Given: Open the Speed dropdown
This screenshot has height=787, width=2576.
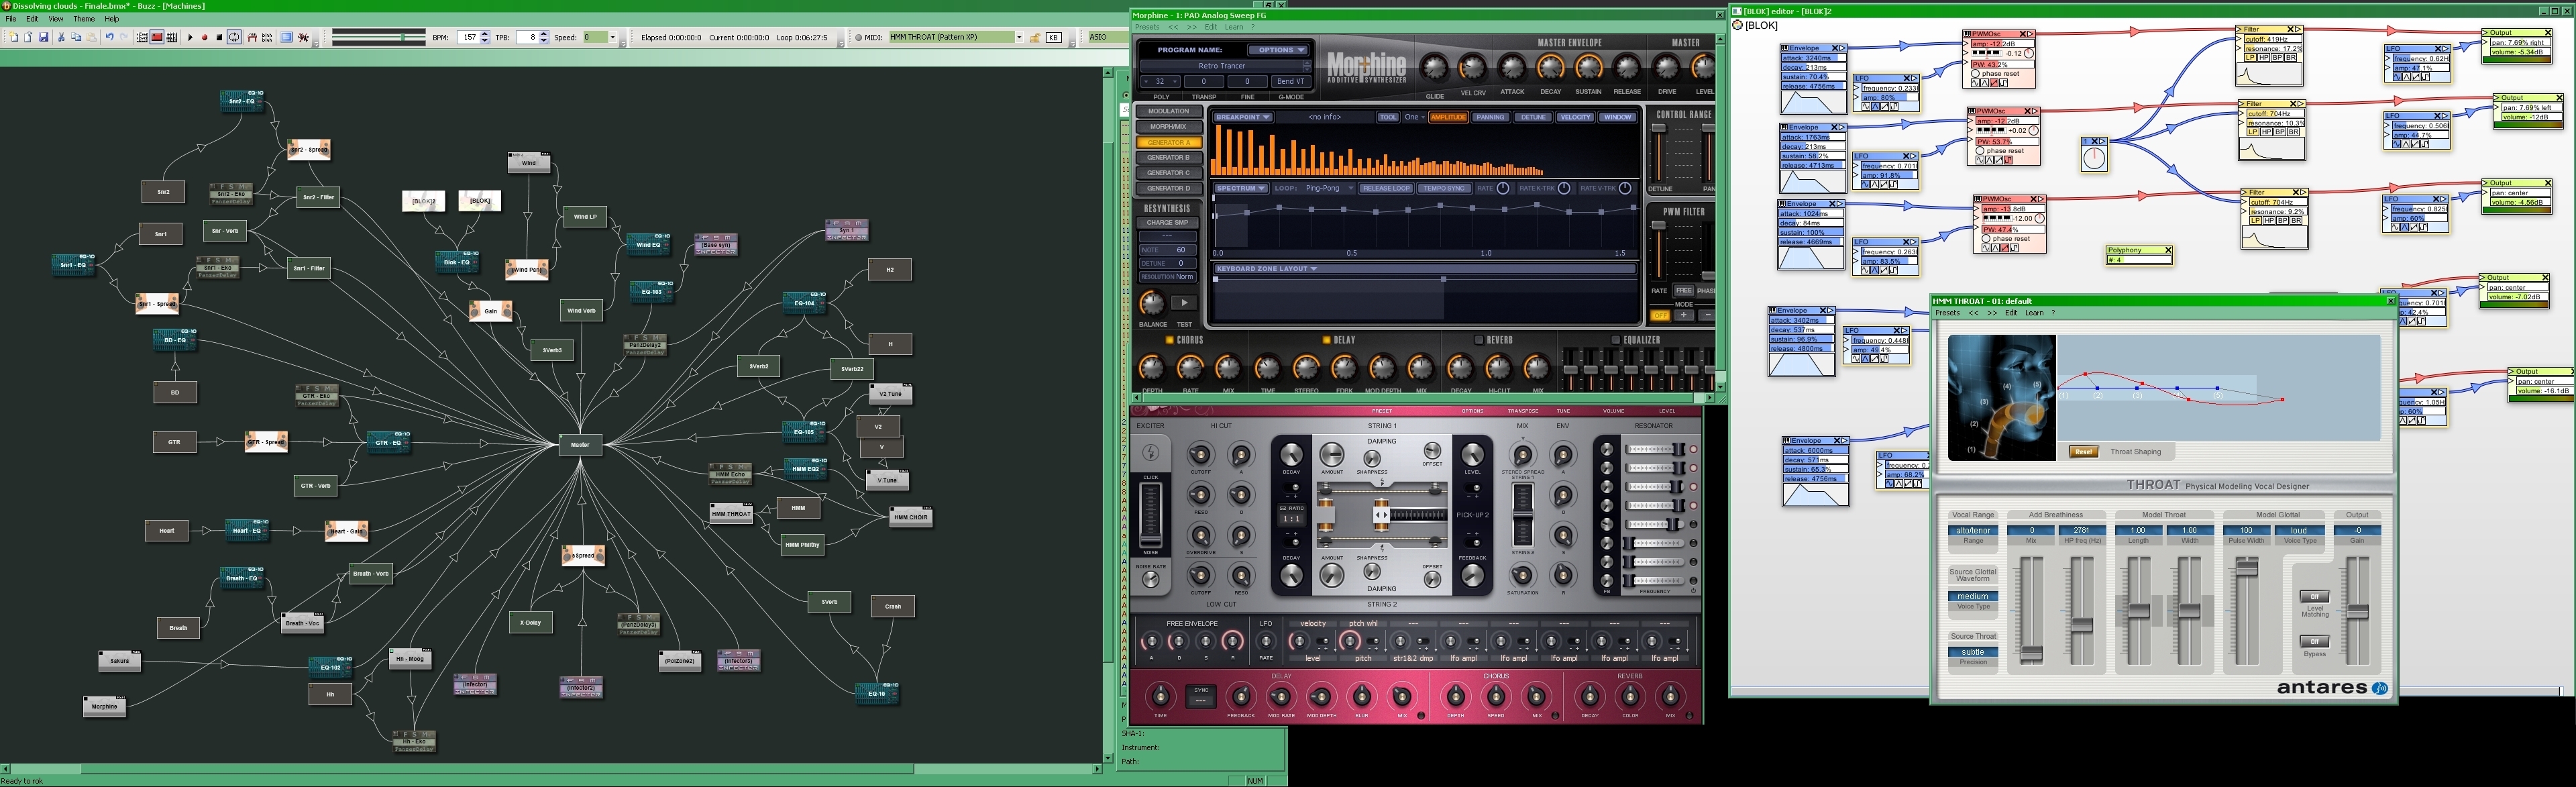Looking at the screenshot, I should 613,38.
